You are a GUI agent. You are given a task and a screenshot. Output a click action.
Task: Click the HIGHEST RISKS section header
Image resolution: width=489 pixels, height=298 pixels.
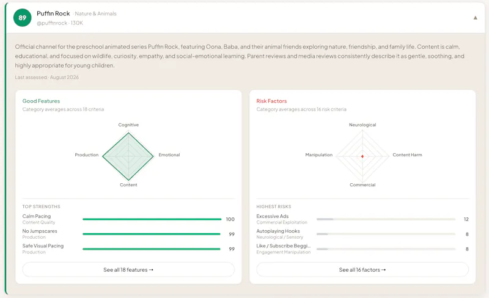(x=274, y=206)
